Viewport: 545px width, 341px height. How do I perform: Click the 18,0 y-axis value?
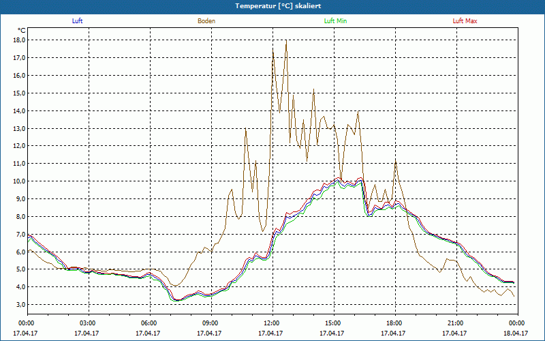point(19,40)
